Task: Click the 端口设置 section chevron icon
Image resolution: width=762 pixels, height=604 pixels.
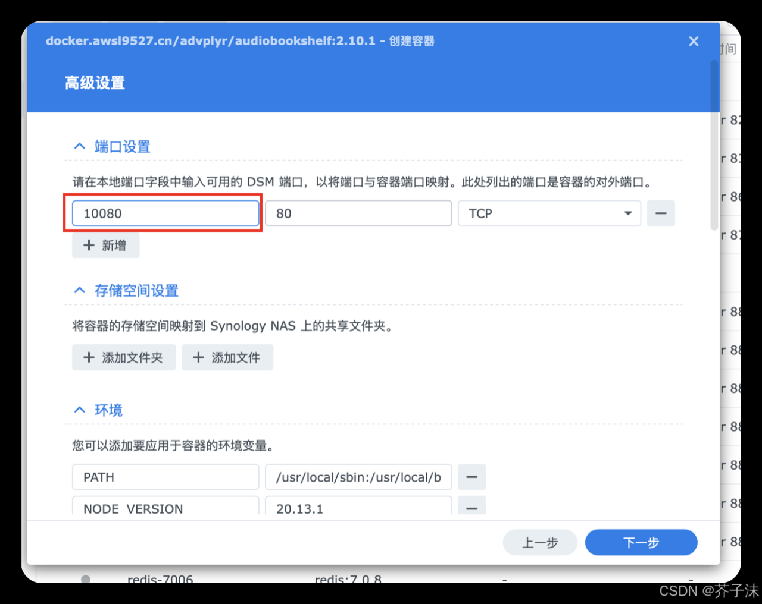Action: pos(79,146)
